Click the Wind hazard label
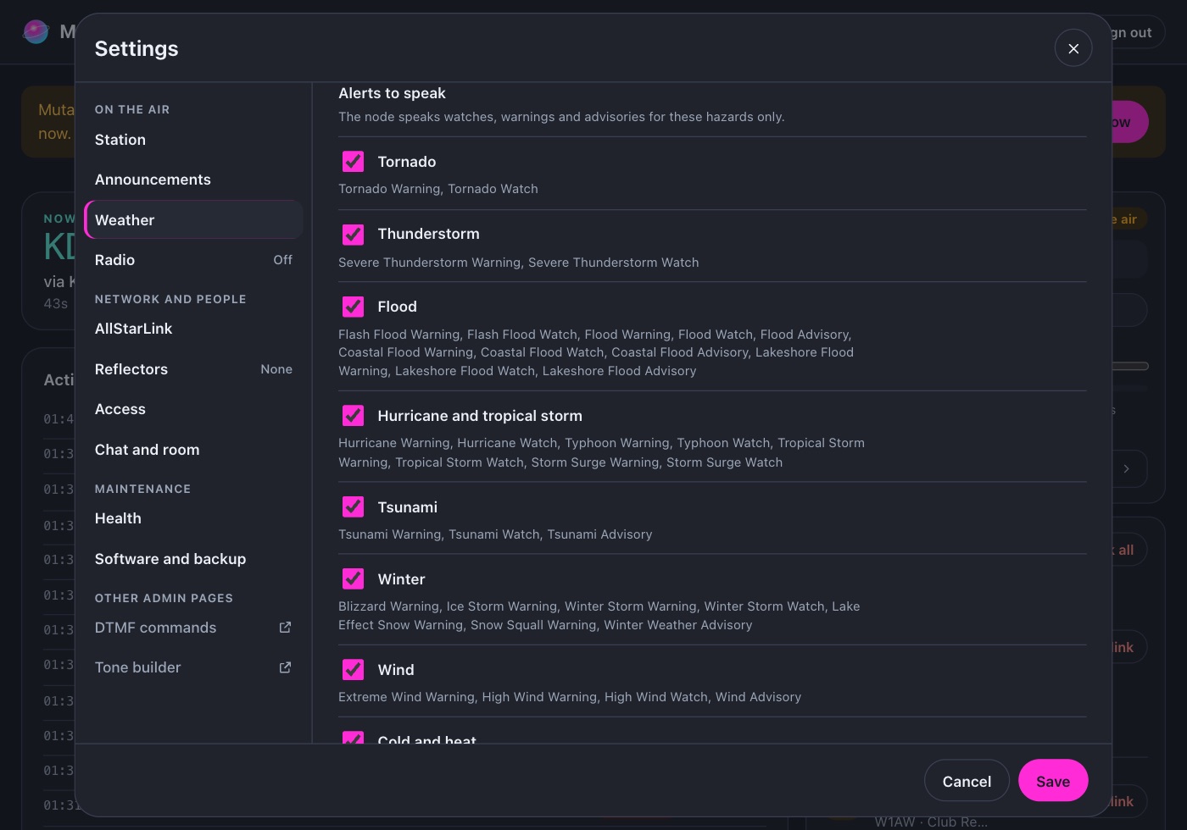 tap(396, 670)
